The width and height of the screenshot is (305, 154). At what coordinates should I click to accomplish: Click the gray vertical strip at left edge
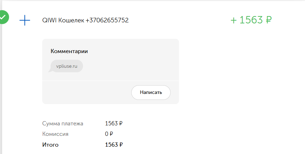point(1,78)
